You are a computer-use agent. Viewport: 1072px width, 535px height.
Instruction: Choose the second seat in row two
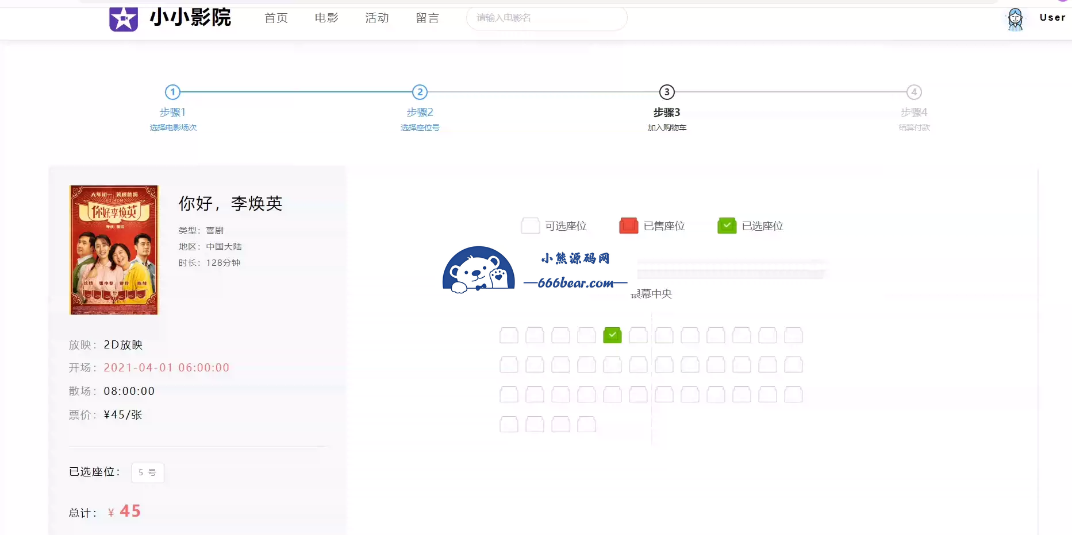click(x=535, y=365)
